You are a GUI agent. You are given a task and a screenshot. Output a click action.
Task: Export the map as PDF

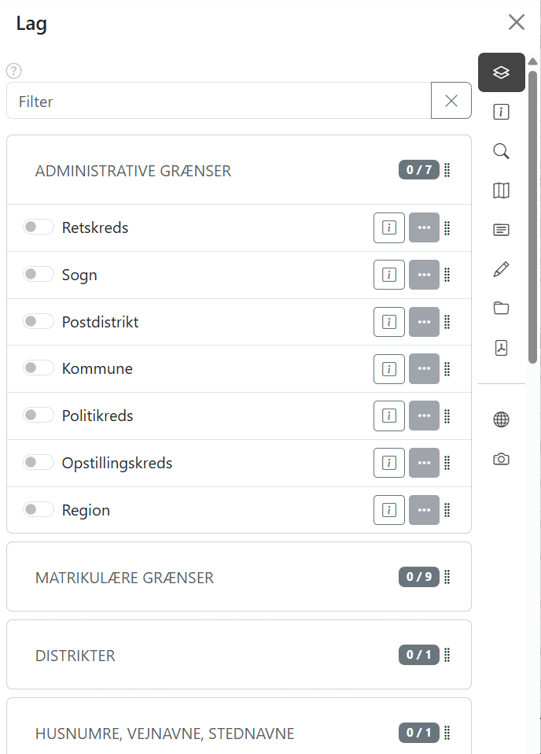(x=501, y=348)
